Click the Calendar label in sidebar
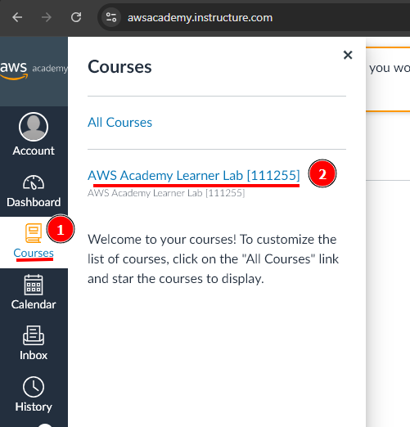Viewport: 410px width, 427px height. [x=34, y=304]
